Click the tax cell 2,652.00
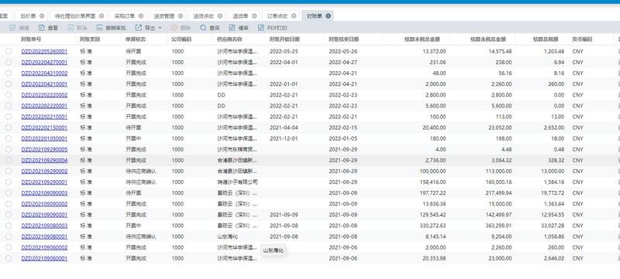Image resolution: width=620 pixels, height=279 pixels. tap(554, 128)
